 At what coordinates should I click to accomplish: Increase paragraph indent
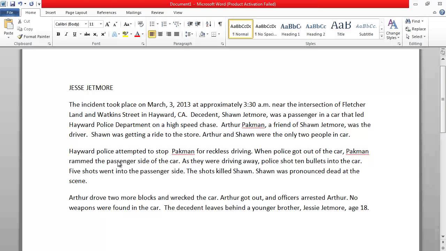coord(198,24)
